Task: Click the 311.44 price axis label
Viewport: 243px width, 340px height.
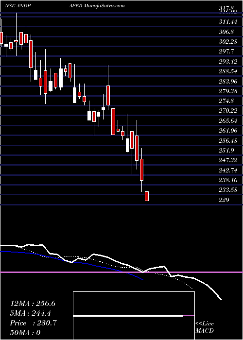Action: click(228, 22)
